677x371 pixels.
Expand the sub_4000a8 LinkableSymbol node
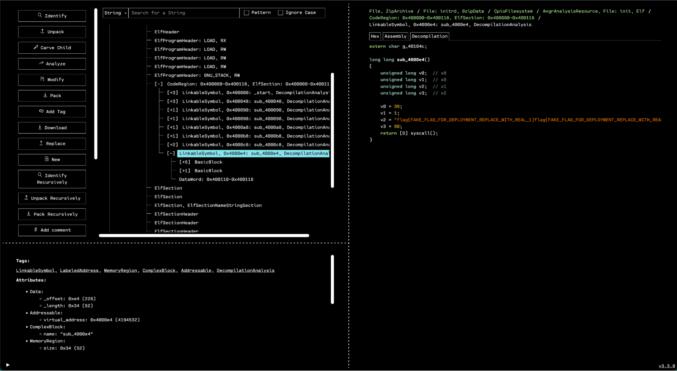(172, 127)
